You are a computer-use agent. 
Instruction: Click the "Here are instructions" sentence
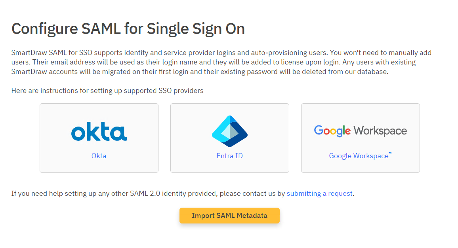(x=107, y=91)
